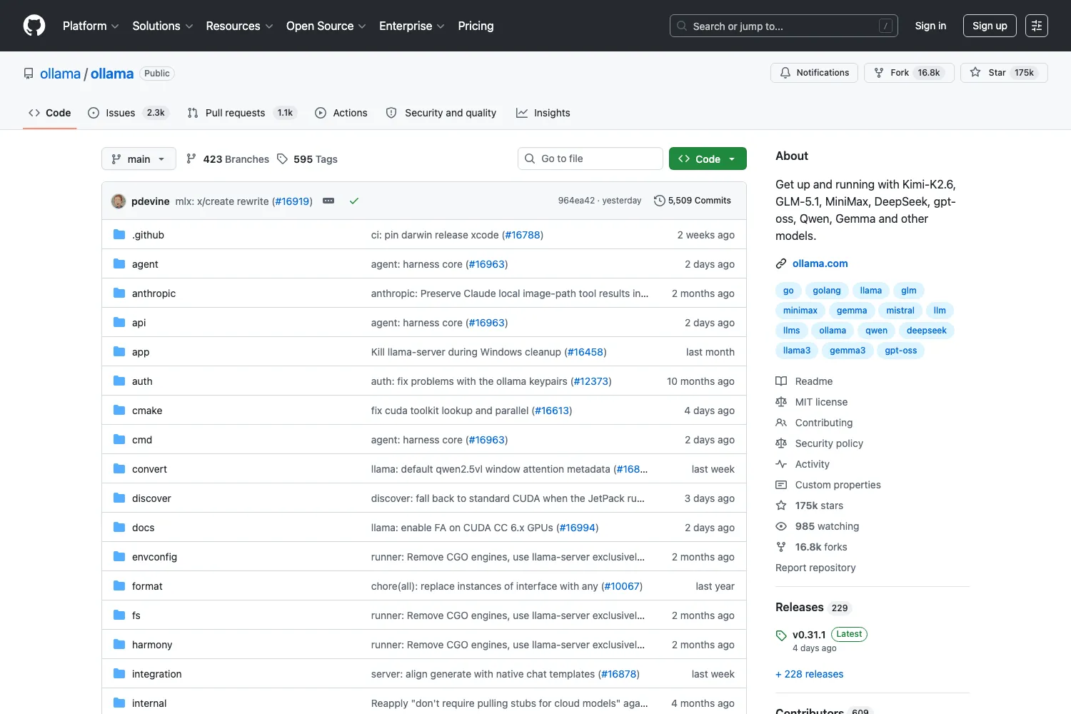Open the ollama.com website link
This screenshot has width=1071, height=714.
(x=820, y=263)
